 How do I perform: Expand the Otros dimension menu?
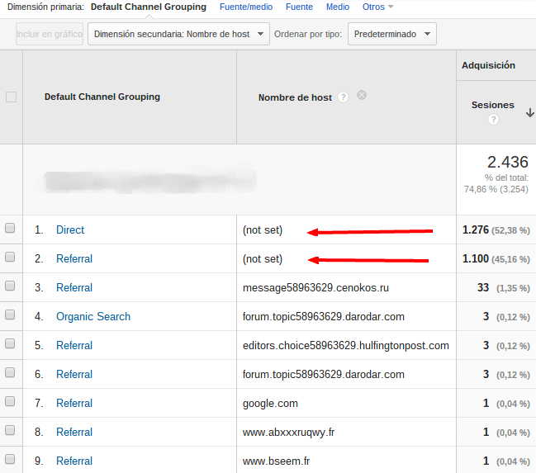click(377, 7)
